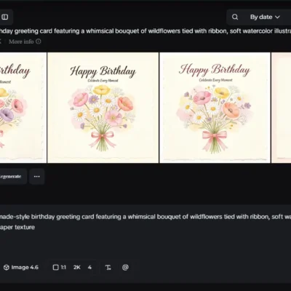Select the Image 4.6 model selector

pos(21,267)
